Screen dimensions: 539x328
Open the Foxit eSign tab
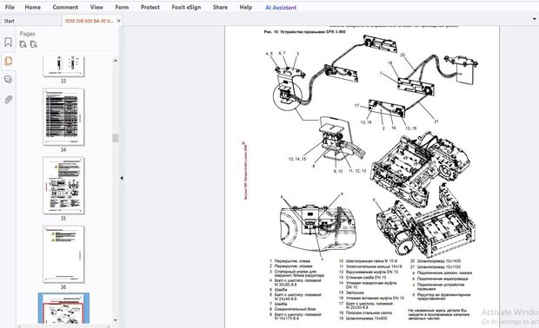click(186, 7)
